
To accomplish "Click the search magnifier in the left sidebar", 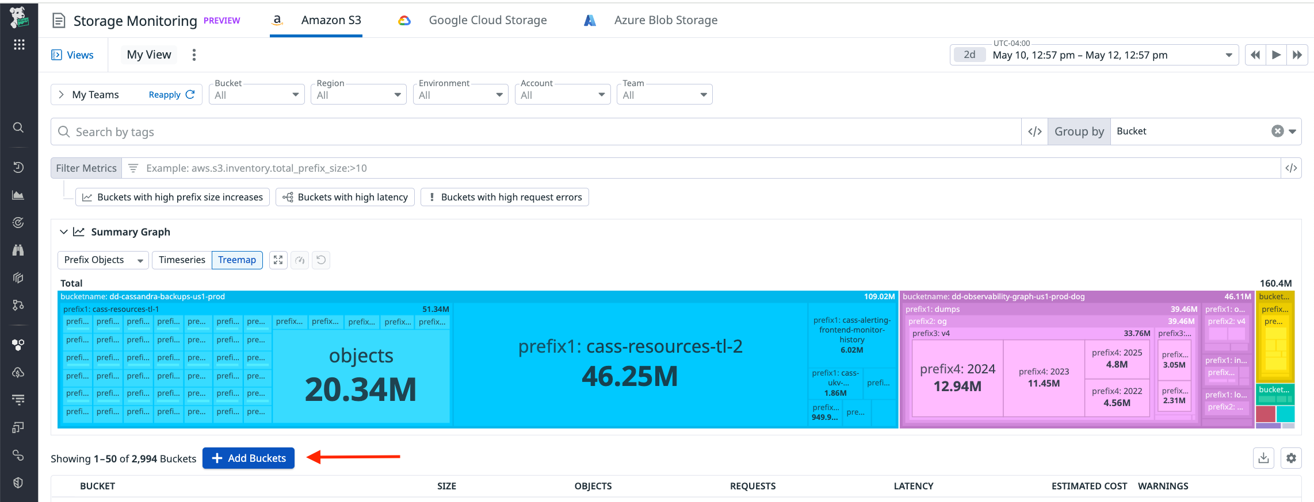I will coord(18,128).
